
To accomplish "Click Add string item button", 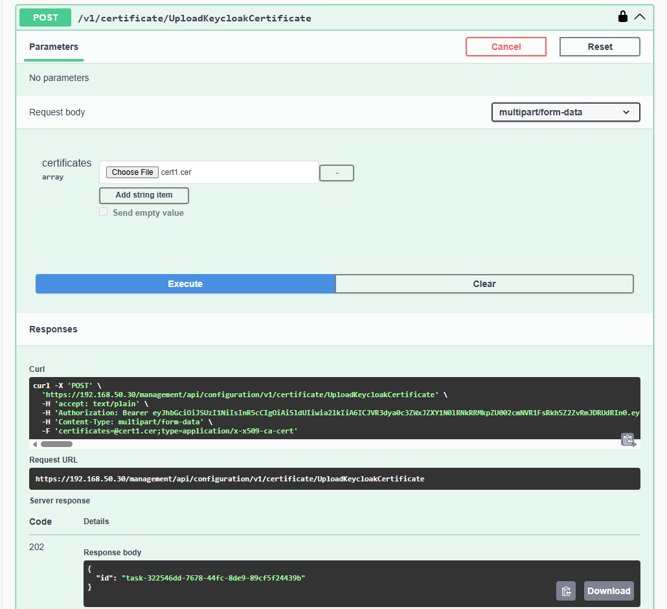I will click(144, 195).
